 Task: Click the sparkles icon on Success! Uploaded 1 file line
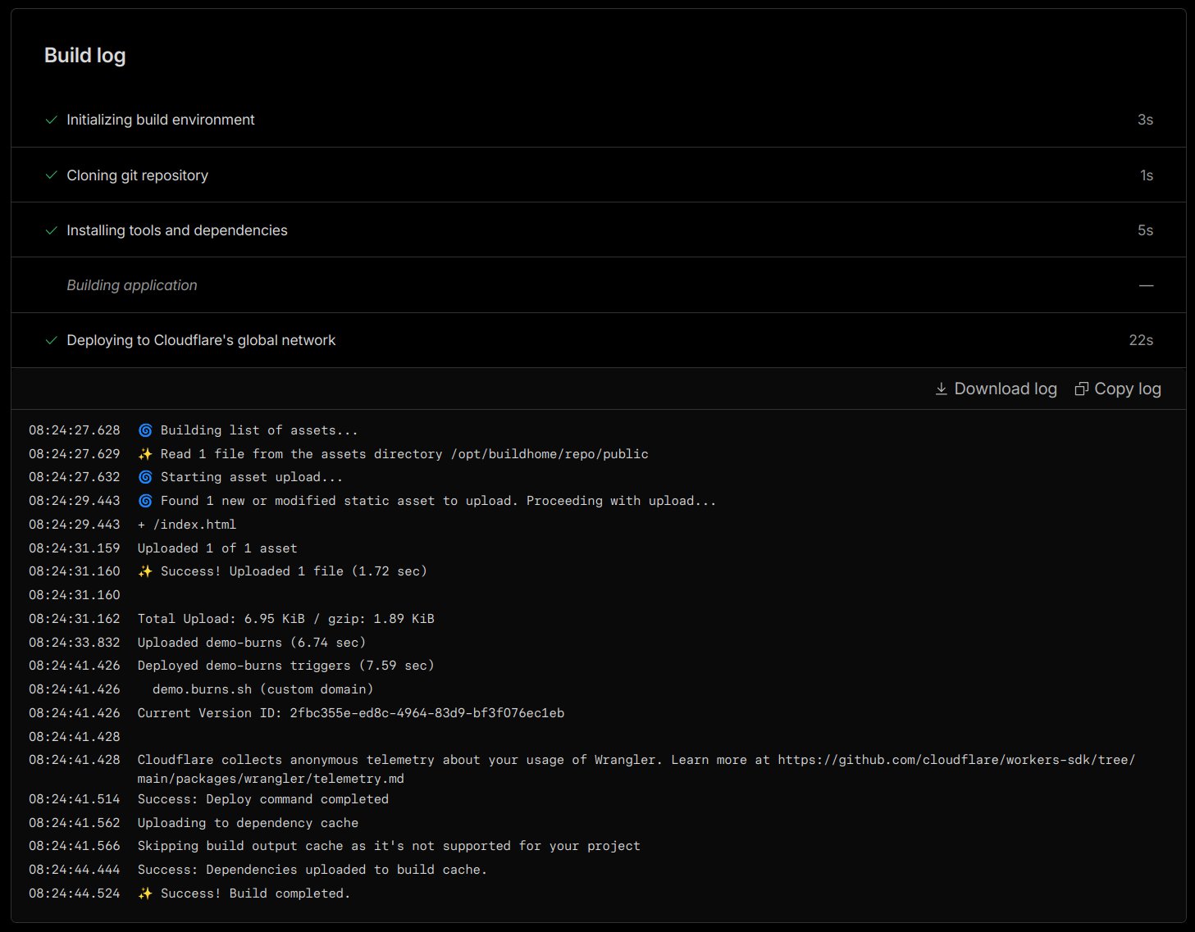coord(145,571)
